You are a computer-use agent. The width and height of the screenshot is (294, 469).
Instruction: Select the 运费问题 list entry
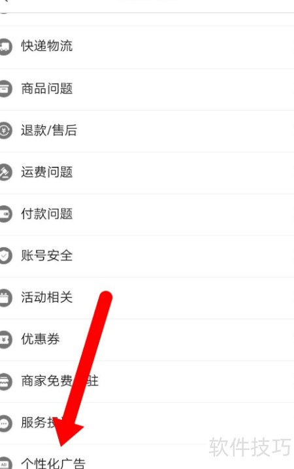147,173
